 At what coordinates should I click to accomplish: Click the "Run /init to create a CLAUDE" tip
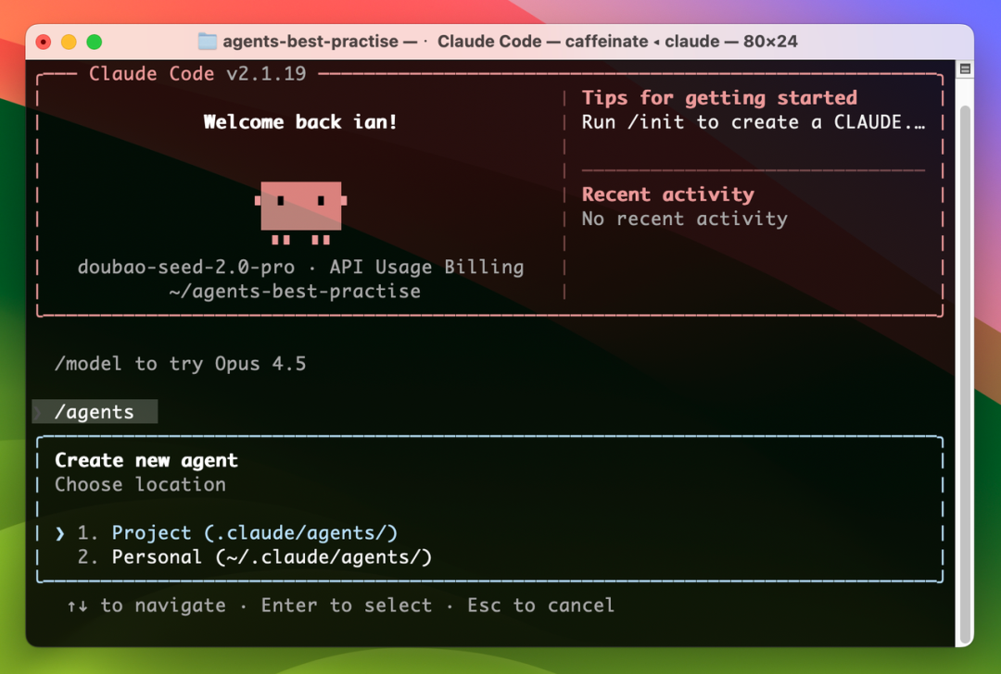pos(753,122)
